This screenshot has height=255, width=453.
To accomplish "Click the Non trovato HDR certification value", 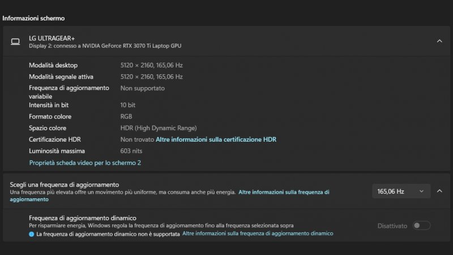I will tap(137, 139).
